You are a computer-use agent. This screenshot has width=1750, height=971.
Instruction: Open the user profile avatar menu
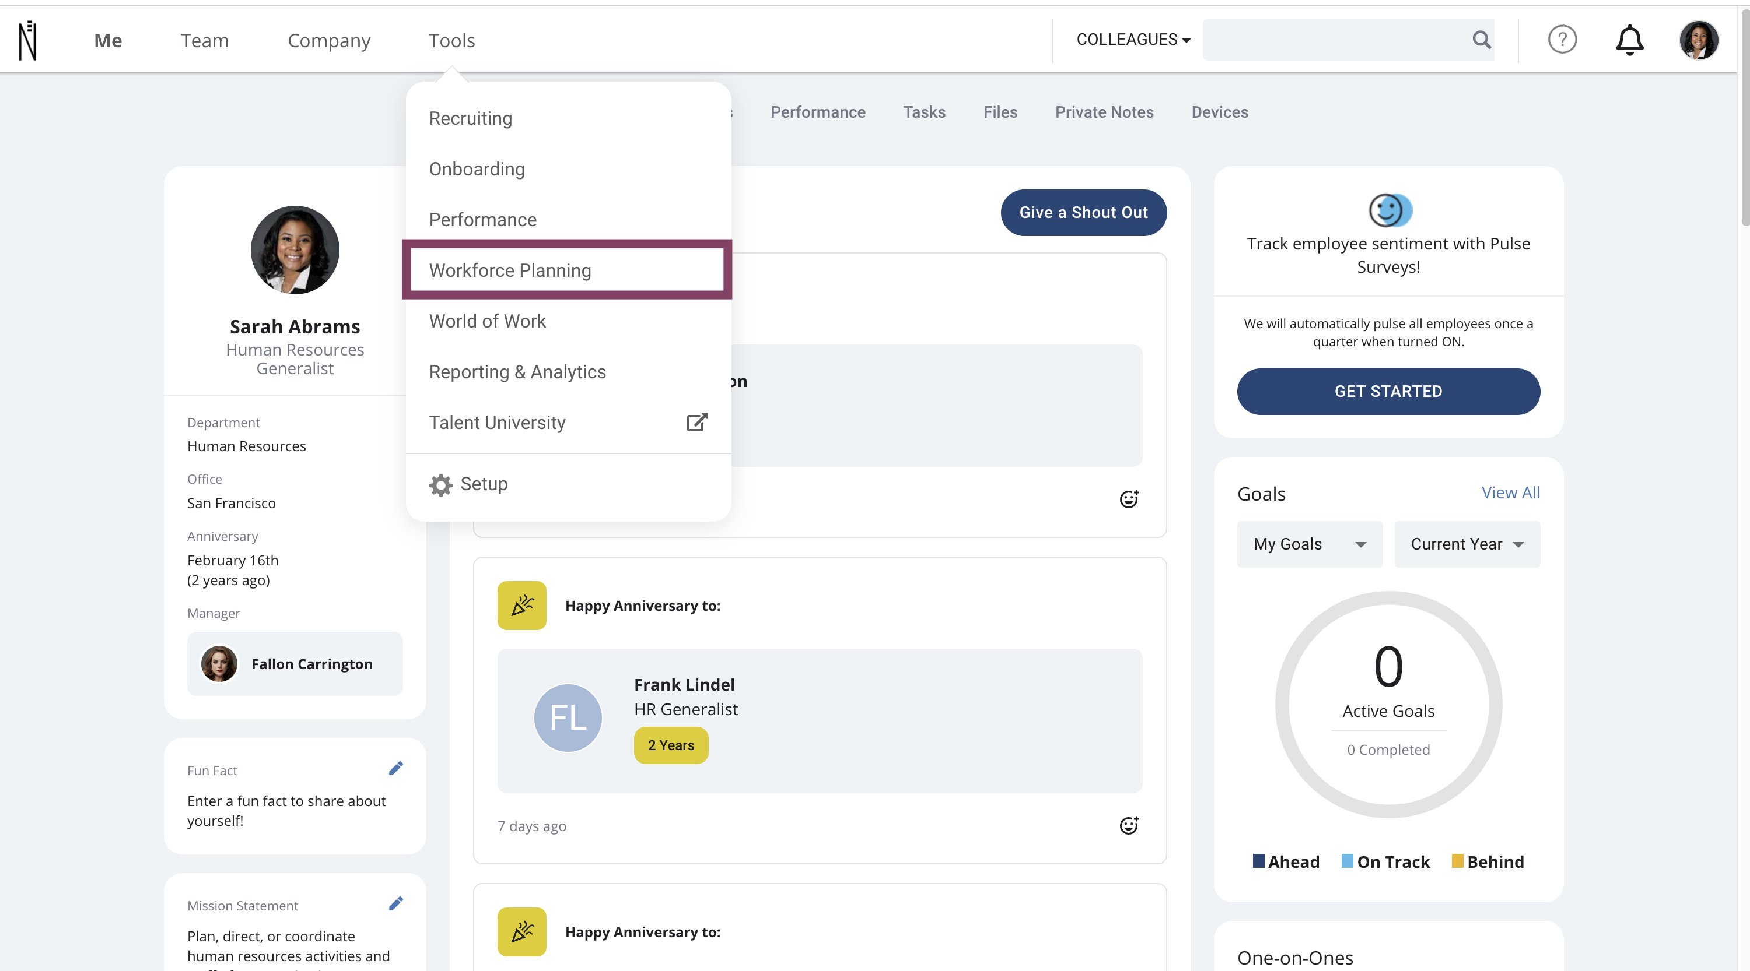(x=1698, y=40)
